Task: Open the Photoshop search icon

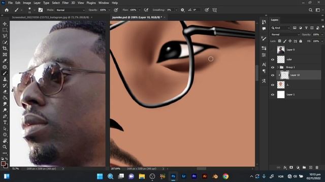Action: [310, 10]
